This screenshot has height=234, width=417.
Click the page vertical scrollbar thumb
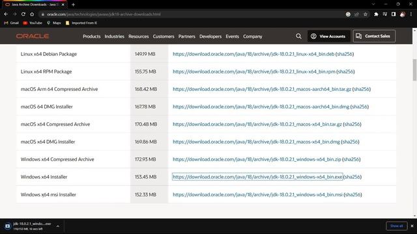coord(414,70)
